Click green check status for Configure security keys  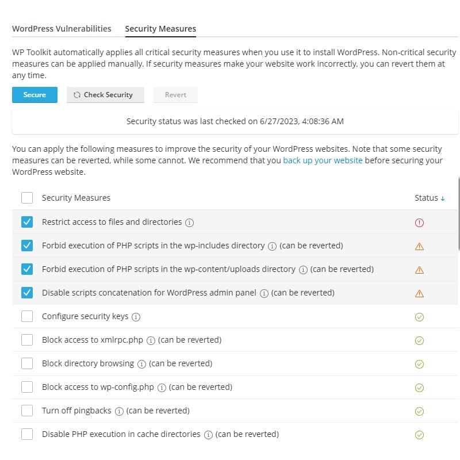coord(419,317)
